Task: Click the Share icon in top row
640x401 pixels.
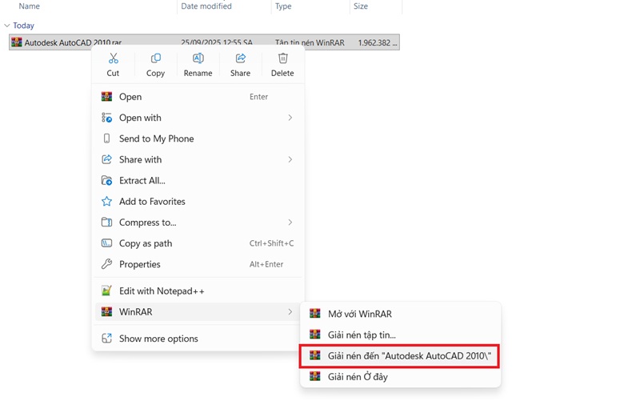Action: (x=241, y=58)
